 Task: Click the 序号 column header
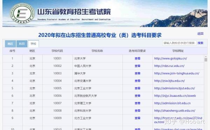(x=12, y=51)
